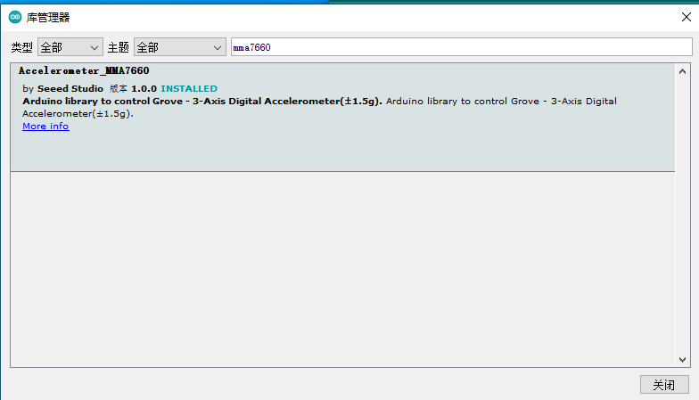Image resolution: width=699 pixels, height=400 pixels.
Task: Click the version 1.0.0 text
Action: point(144,89)
